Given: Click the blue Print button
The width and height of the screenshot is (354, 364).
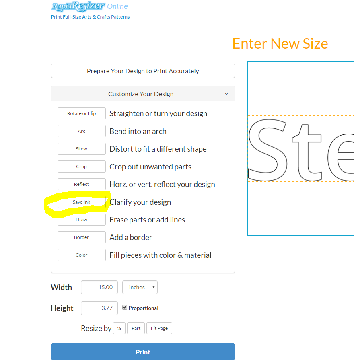Looking at the screenshot, I should tap(143, 352).
